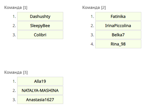Select the Dashushty player box
The width and height of the screenshot is (150, 108).
pos(40,16)
